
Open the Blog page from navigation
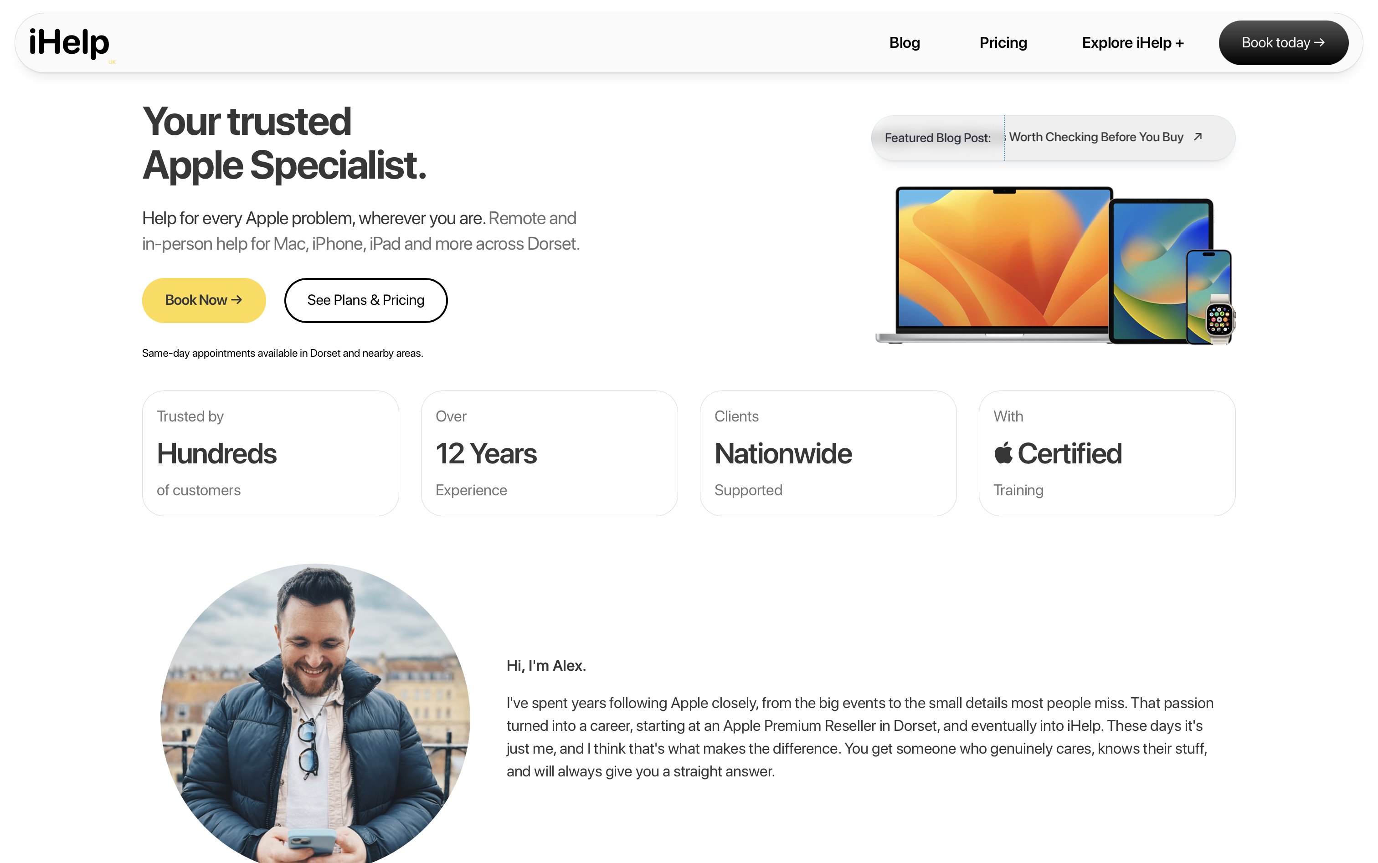[x=904, y=43]
